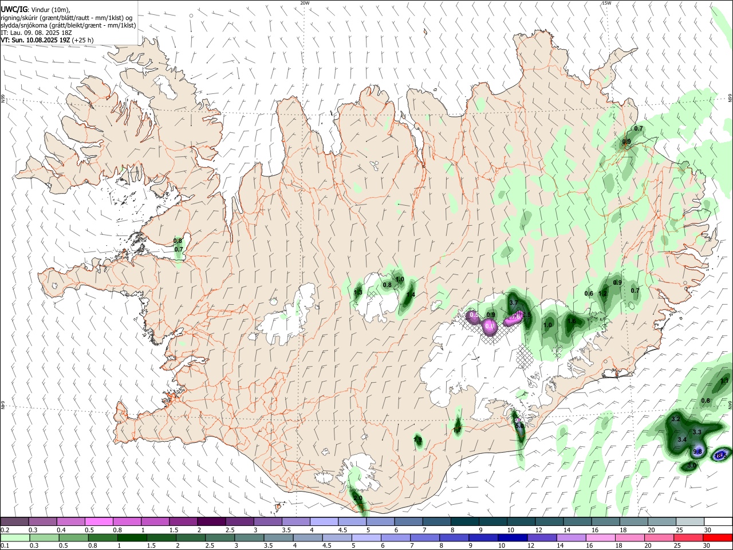The width and height of the screenshot is (733, 550).
Task: Click the 'VT: Sun. 10.08.2025 19Z (+25 h)' line
Action: [47, 40]
